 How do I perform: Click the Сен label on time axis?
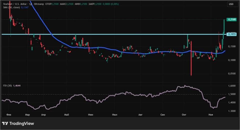pyautogui.click(x=163, y=115)
